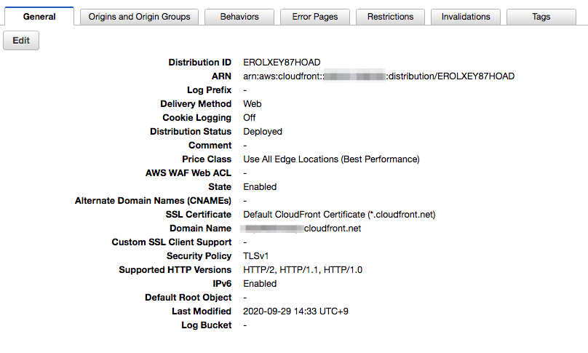588x353 pixels.
Task: Click the Security Policy value TLSv1
Action: [x=255, y=256]
